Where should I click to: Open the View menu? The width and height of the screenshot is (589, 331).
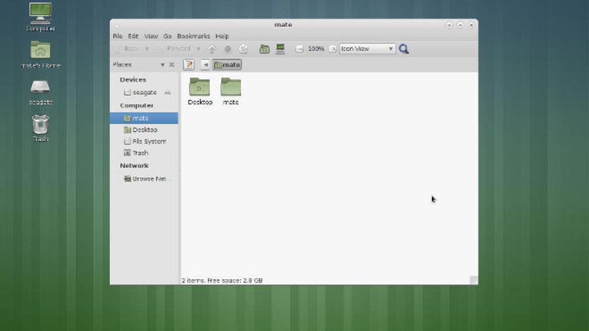(x=151, y=36)
